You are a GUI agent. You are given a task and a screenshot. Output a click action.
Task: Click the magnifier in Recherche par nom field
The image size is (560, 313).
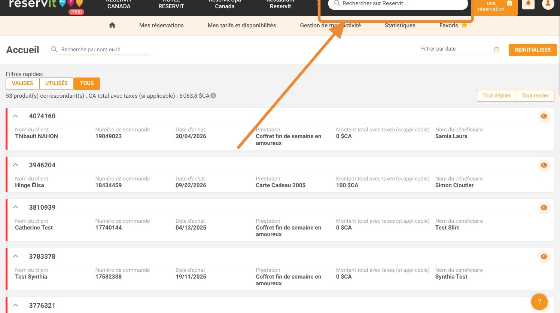point(54,49)
